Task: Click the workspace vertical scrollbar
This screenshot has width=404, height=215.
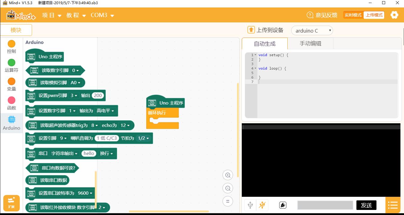Action: 238,130
